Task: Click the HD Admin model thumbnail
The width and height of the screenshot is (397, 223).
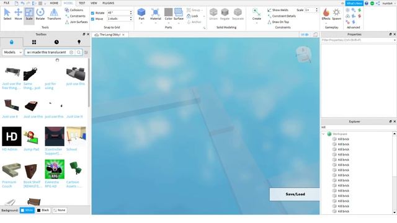Action: click(x=12, y=136)
